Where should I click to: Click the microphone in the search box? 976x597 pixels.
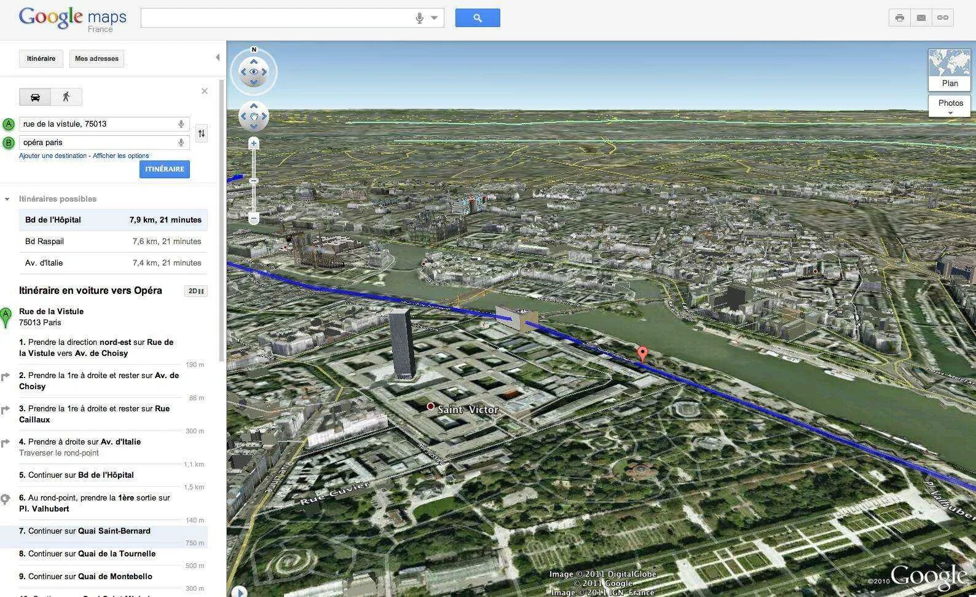coord(419,18)
